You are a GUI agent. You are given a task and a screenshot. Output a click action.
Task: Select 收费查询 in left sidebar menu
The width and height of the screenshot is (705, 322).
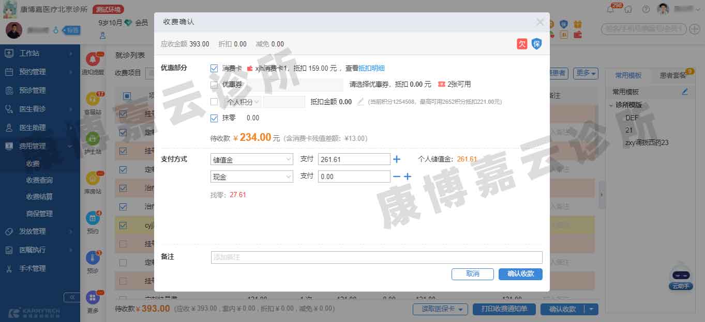pyautogui.click(x=39, y=180)
